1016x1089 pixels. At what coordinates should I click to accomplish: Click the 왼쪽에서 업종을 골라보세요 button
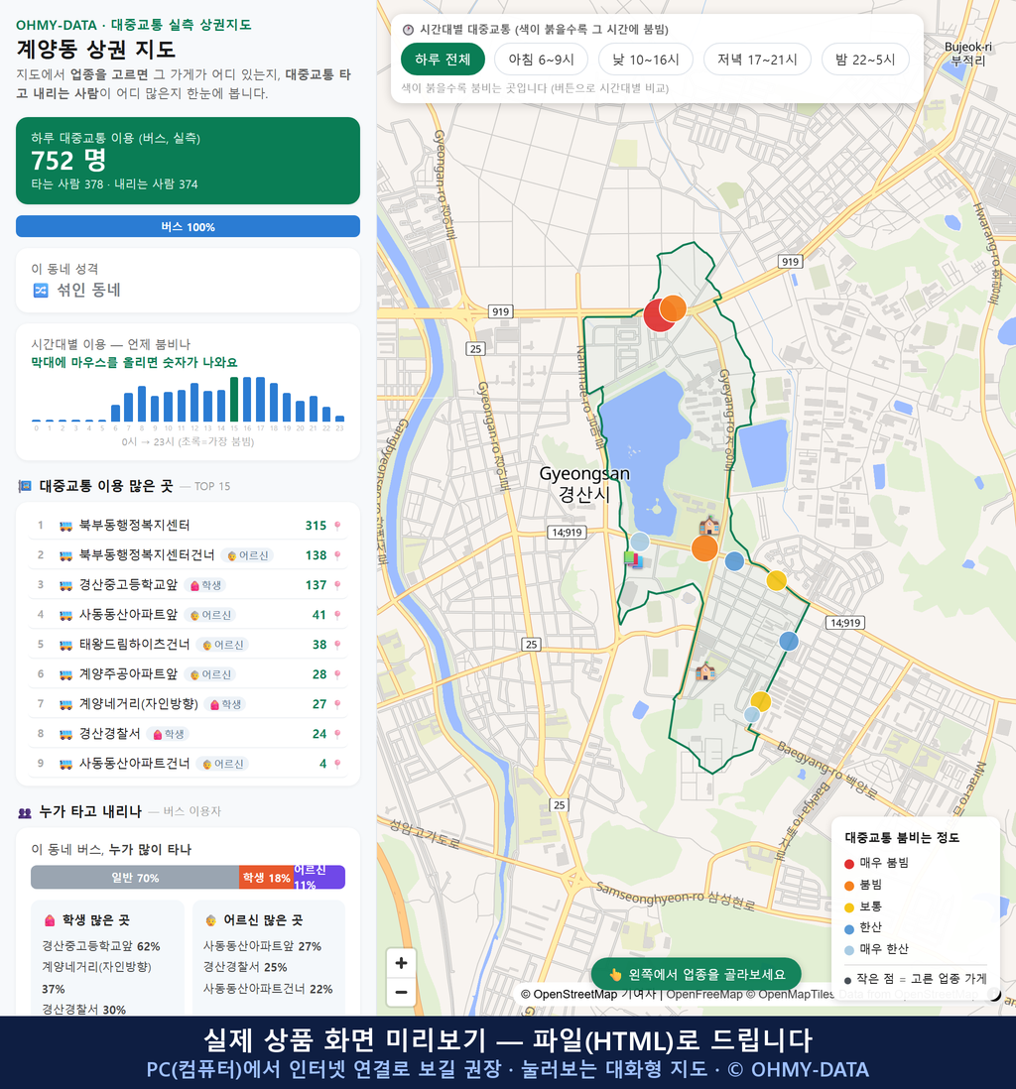pyautogui.click(x=697, y=974)
